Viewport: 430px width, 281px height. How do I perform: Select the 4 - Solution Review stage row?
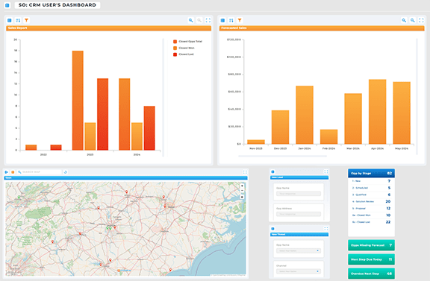pyautogui.click(x=371, y=201)
